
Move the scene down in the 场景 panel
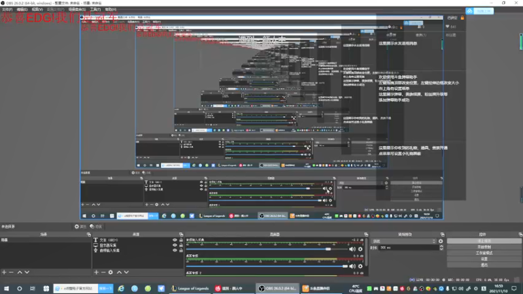click(27, 272)
